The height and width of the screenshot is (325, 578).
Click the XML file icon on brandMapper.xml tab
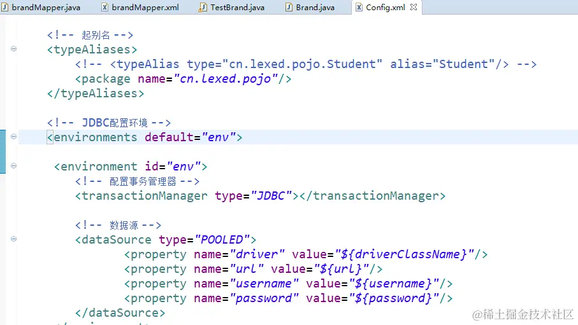coord(105,8)
